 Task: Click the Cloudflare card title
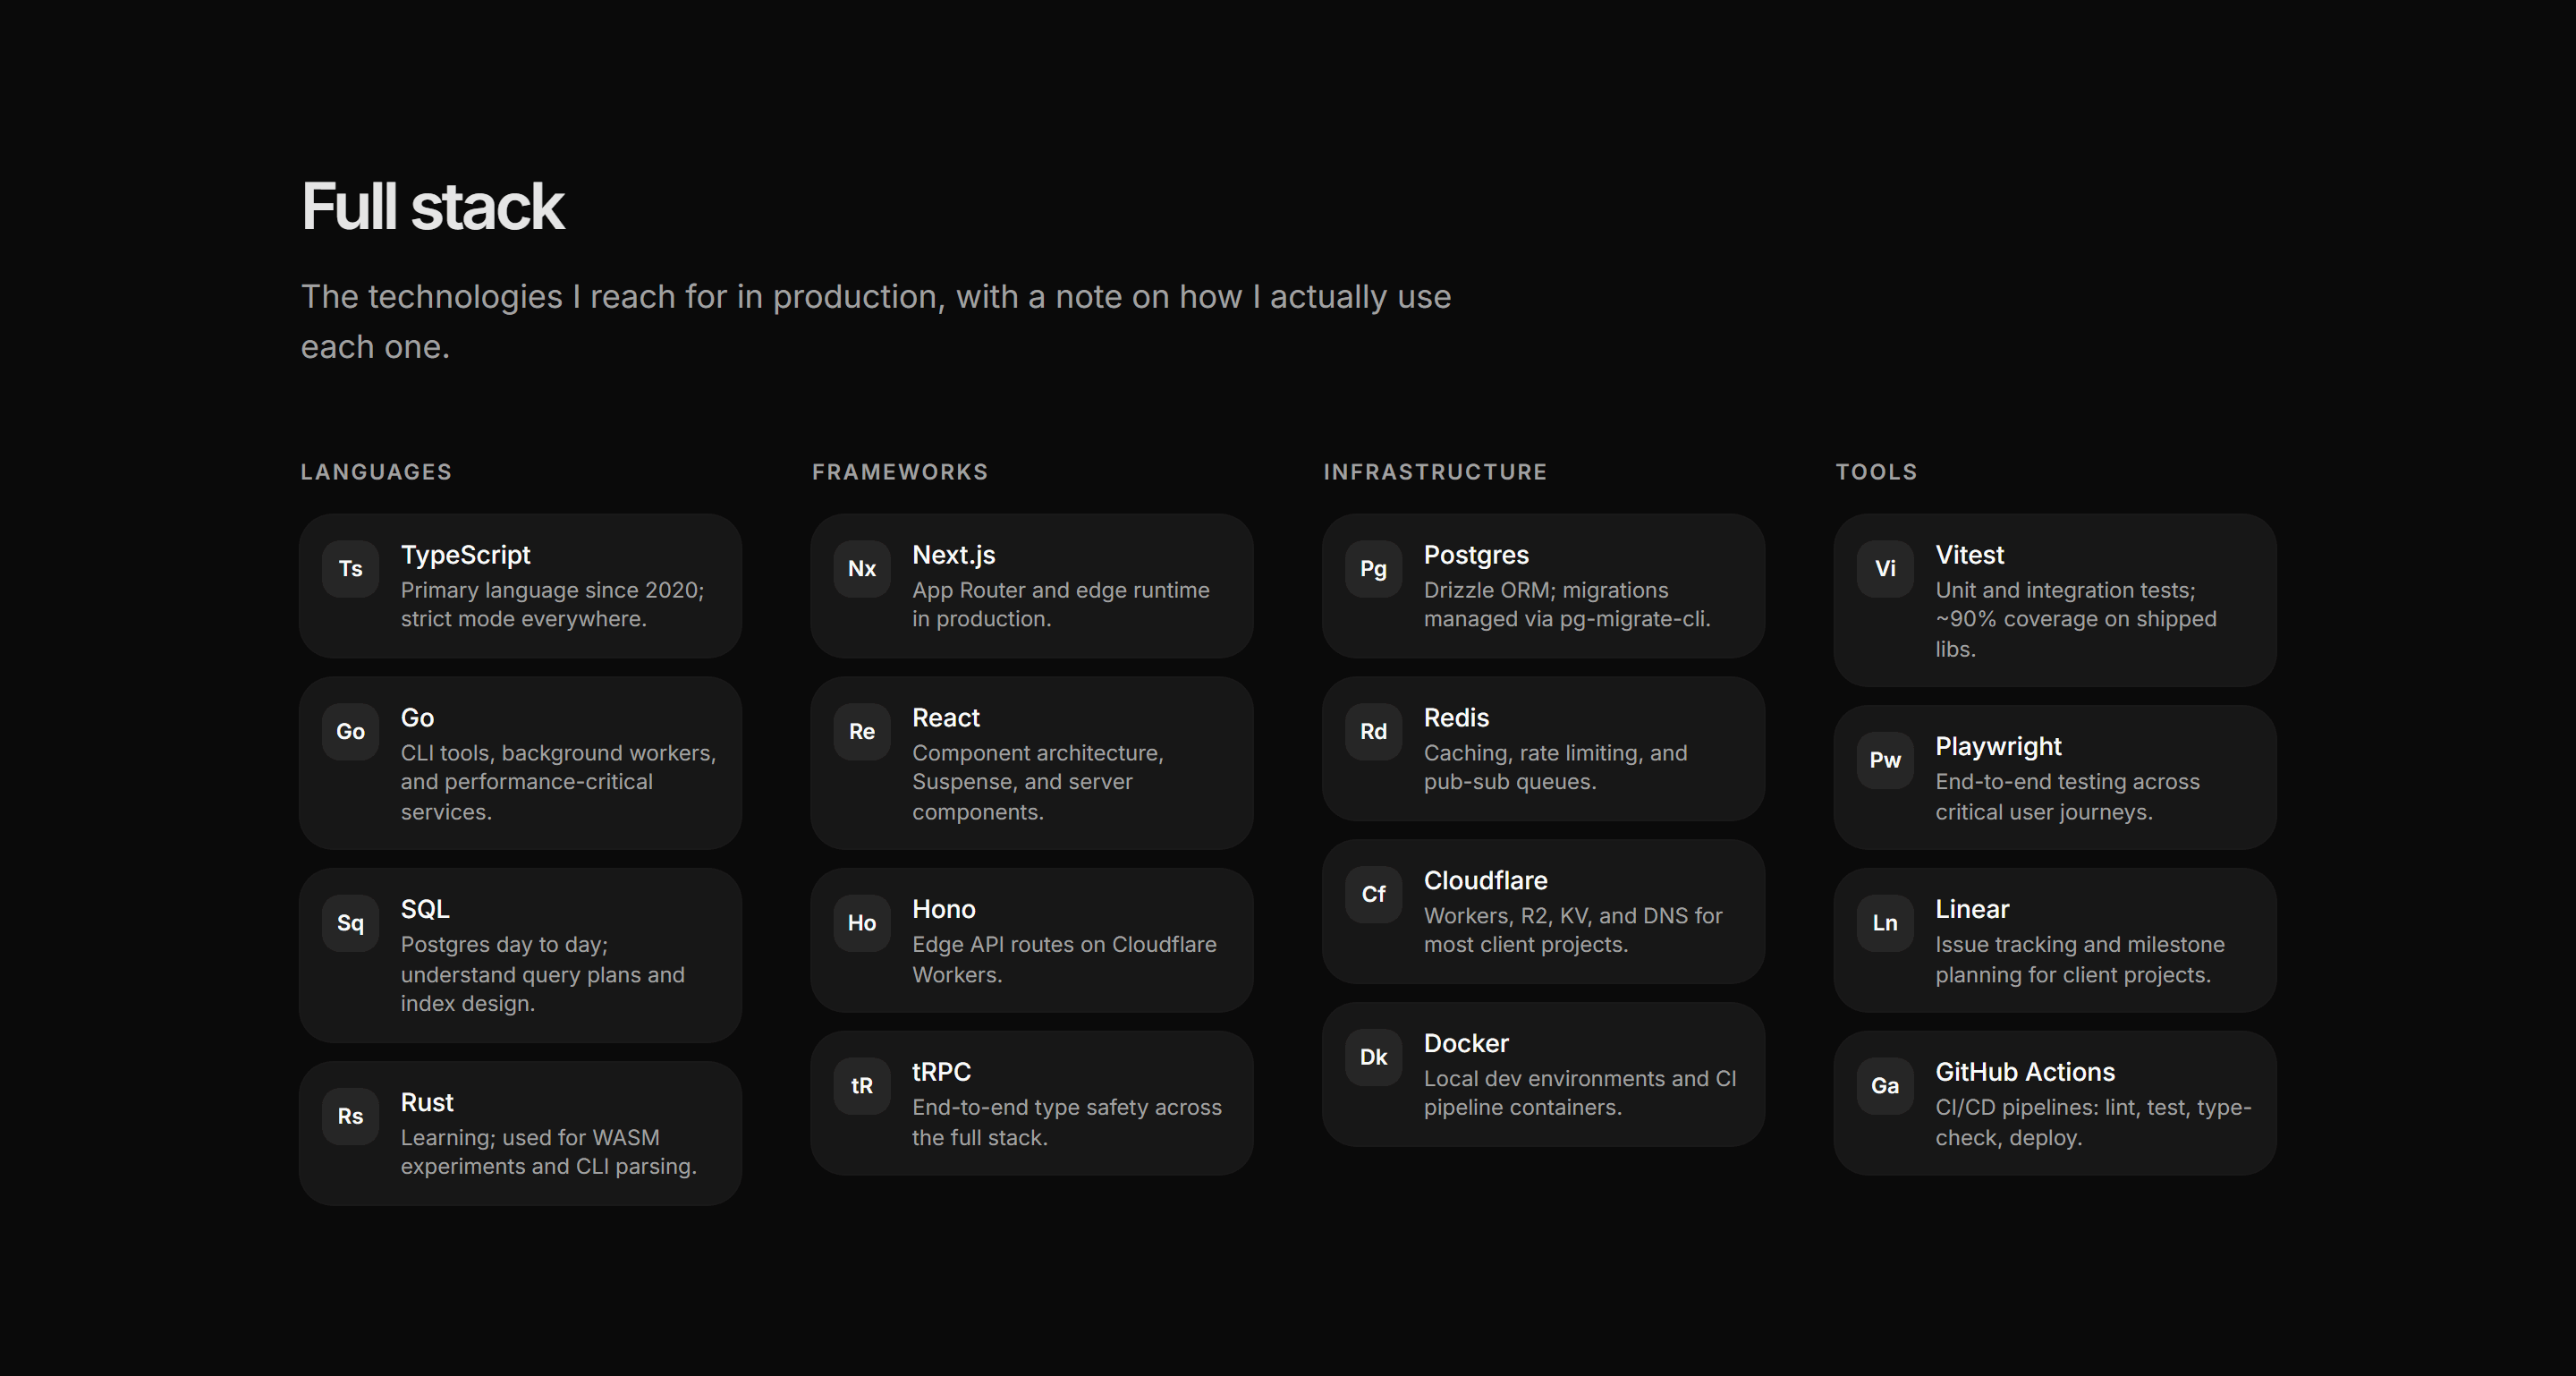(1485, 881)
